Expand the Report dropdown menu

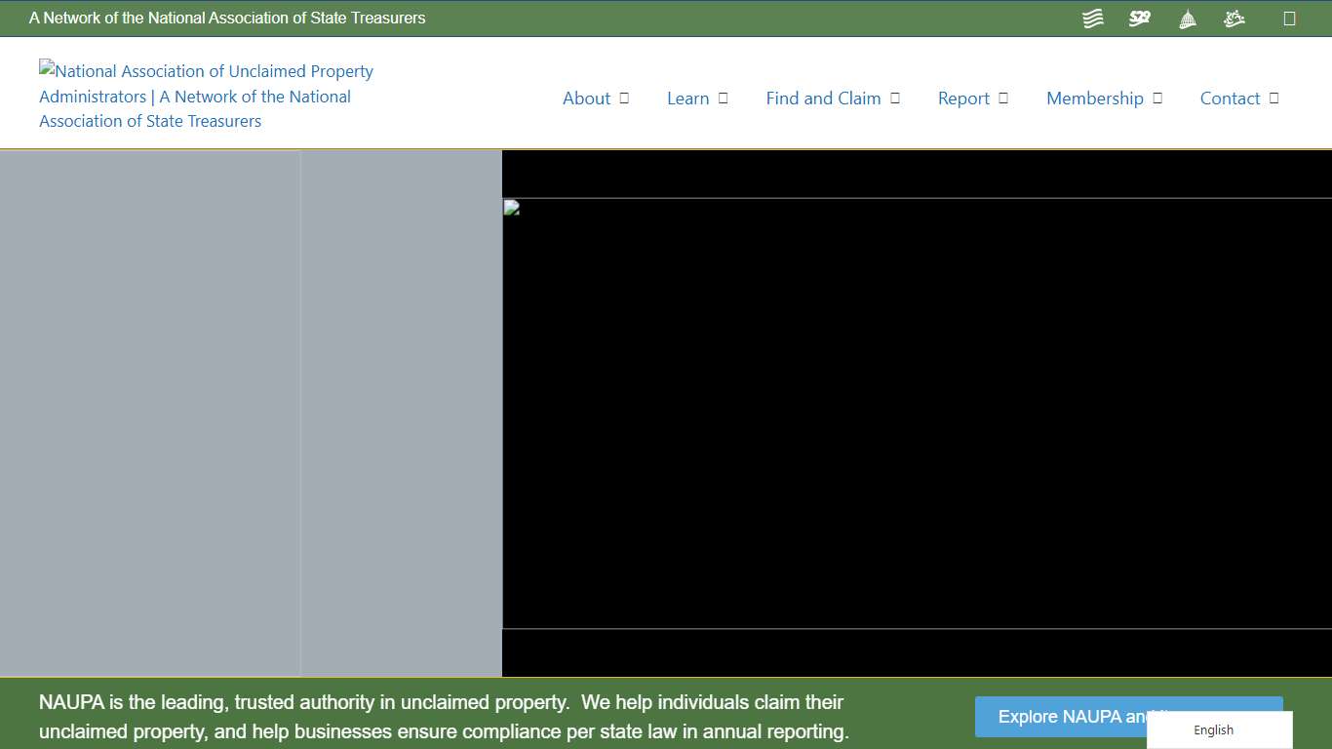1003,98
